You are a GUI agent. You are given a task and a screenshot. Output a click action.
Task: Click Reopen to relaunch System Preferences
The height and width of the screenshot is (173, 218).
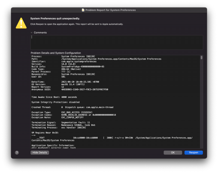click(193, 153)
